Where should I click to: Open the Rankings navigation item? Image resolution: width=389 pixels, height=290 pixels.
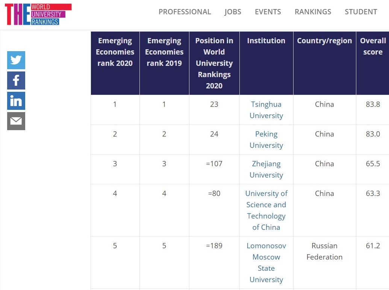[313, 12]
